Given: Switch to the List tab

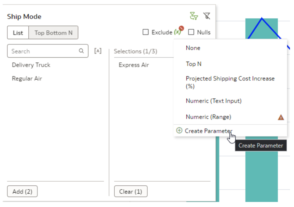Looking at the screenshot, I should (18, 33).
